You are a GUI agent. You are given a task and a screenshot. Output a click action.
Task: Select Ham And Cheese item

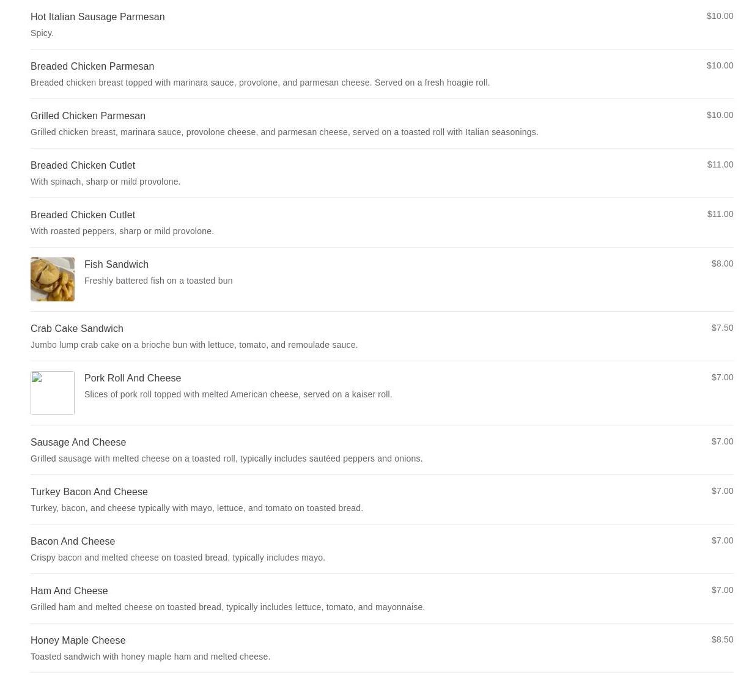(x=382, y=598)
